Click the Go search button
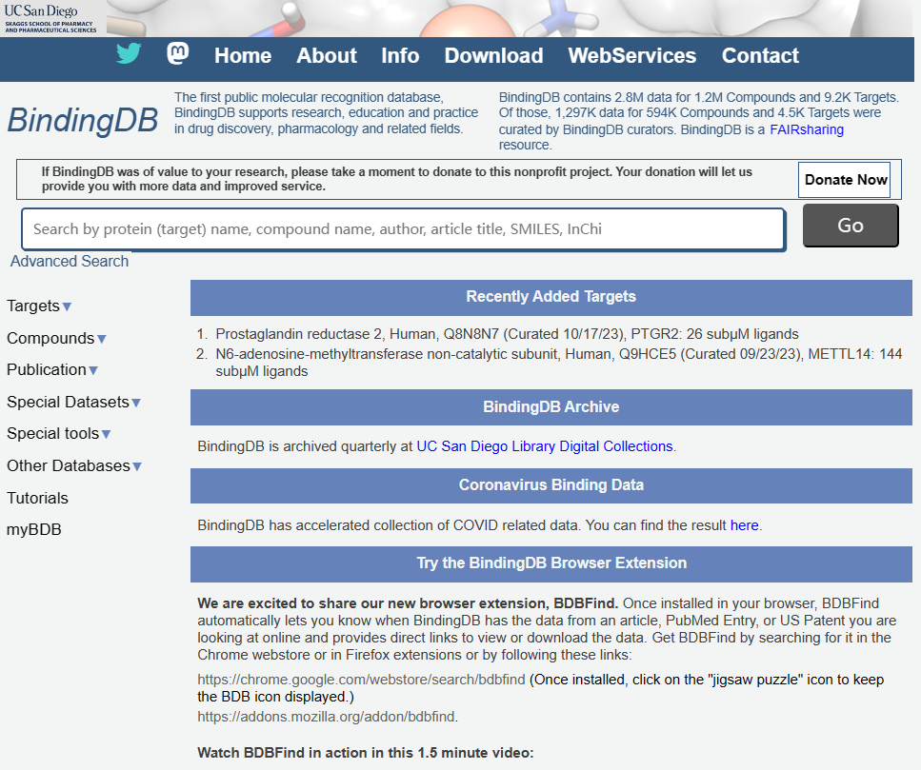This screenshot has width=921, height=770. coord(850,226)
